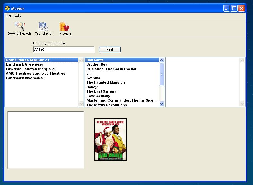This screenshot has height=185, width=253.
Task: Select Landmark Greenway theater
Action: point(42,64)
